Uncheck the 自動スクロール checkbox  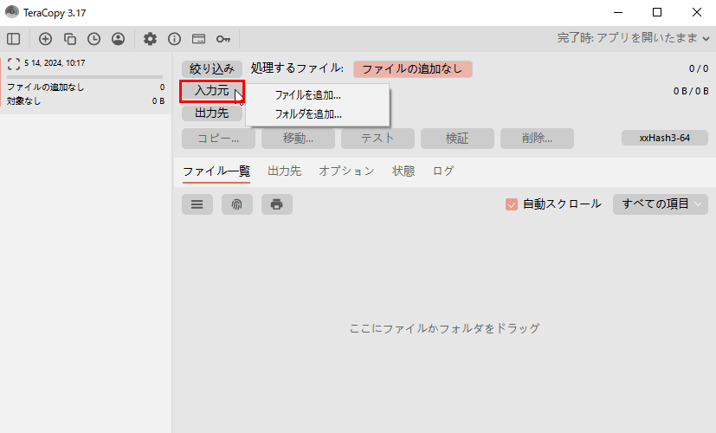coord(512,204)
